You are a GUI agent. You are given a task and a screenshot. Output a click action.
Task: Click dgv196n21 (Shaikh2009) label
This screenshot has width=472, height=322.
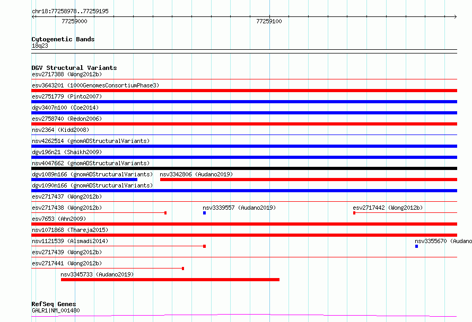tap(67, 152)
